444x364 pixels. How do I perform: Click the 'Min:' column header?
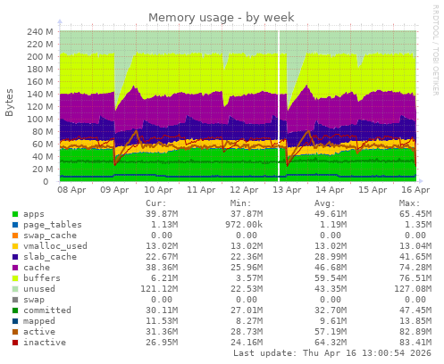tap(240, 203)
